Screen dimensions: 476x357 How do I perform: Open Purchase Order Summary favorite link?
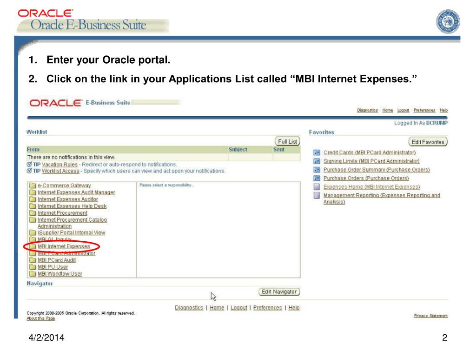[x=377, y=170]
